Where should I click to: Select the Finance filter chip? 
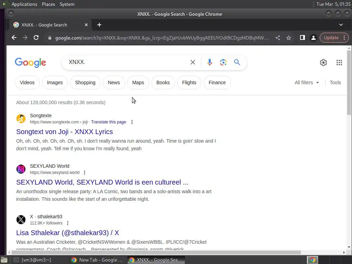tap(217, 82)
